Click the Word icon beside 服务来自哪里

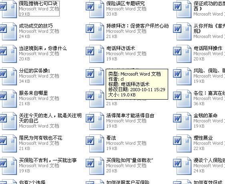(8, 99)
